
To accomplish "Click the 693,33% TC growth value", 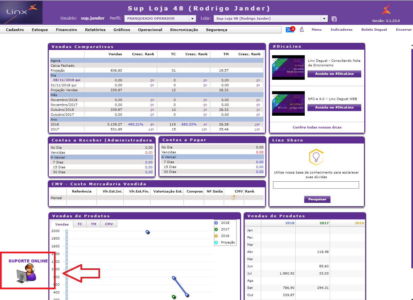I will coord(189,124).
